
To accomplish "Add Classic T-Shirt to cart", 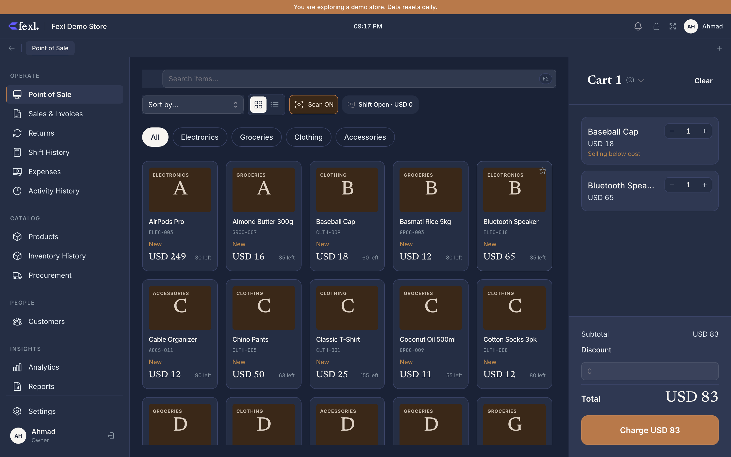I will pos(347,334).
